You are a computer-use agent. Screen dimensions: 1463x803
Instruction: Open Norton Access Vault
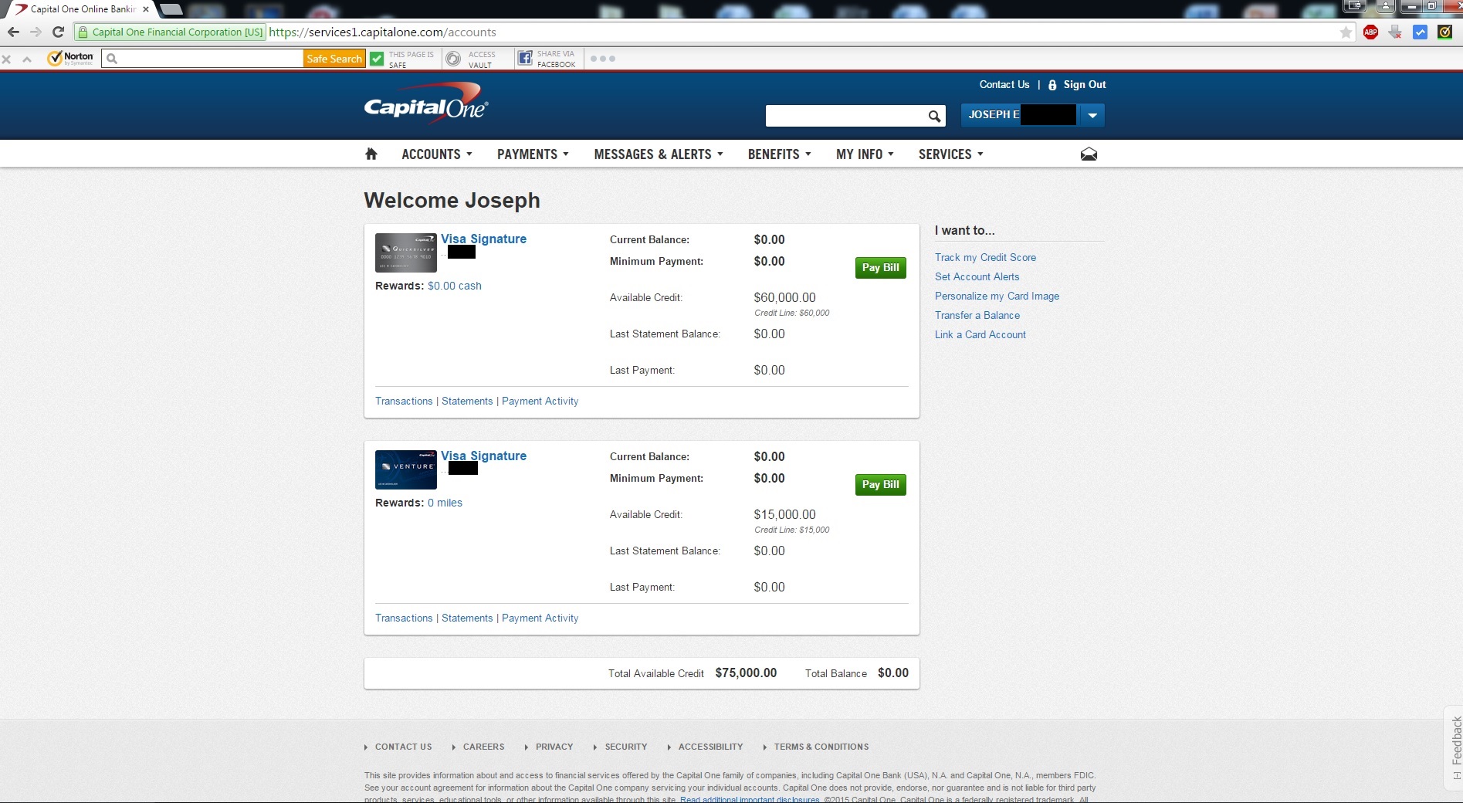point(472,59)
